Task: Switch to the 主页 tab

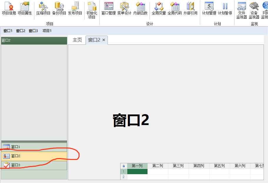Action: tap(77, 40)
